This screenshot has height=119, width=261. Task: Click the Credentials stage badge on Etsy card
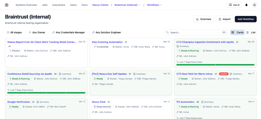coord(101,47)
